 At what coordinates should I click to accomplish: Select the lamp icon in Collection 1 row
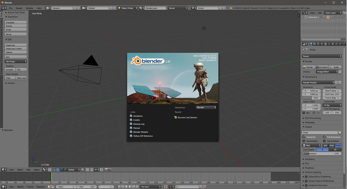click(x=332, y=17)
